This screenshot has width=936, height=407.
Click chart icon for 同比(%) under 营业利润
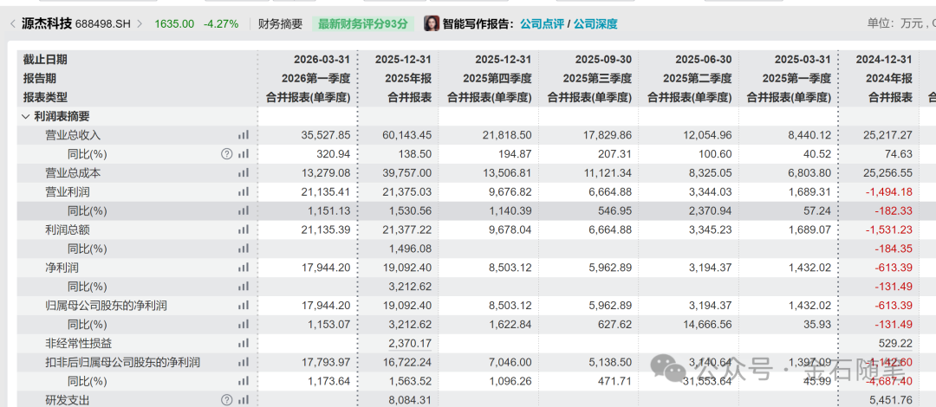(243, 211)
